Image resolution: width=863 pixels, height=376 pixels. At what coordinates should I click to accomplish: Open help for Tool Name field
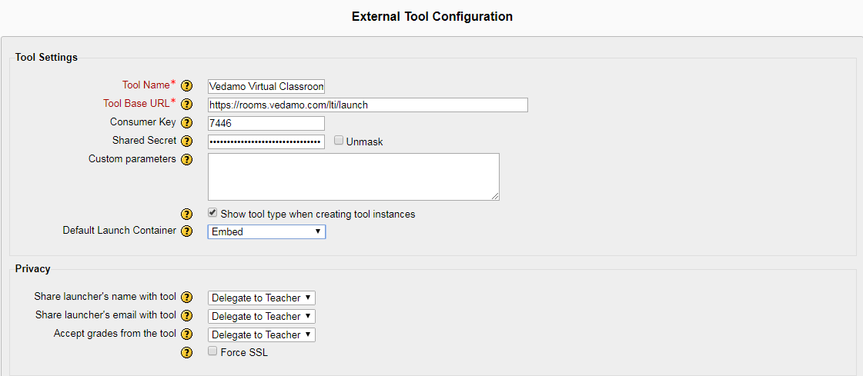(x=187, y=86)
